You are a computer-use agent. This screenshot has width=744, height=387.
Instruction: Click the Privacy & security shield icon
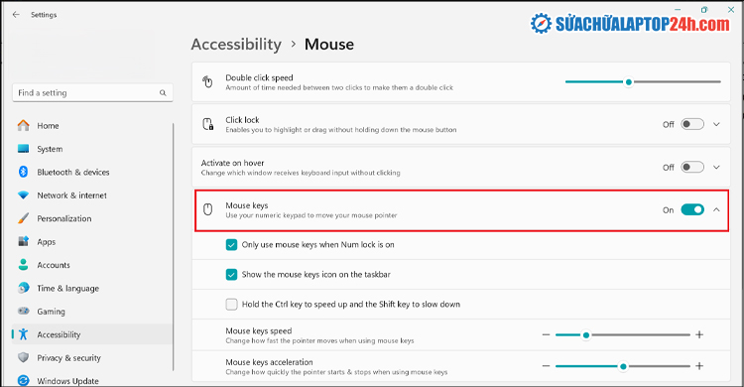click(23, 357)
